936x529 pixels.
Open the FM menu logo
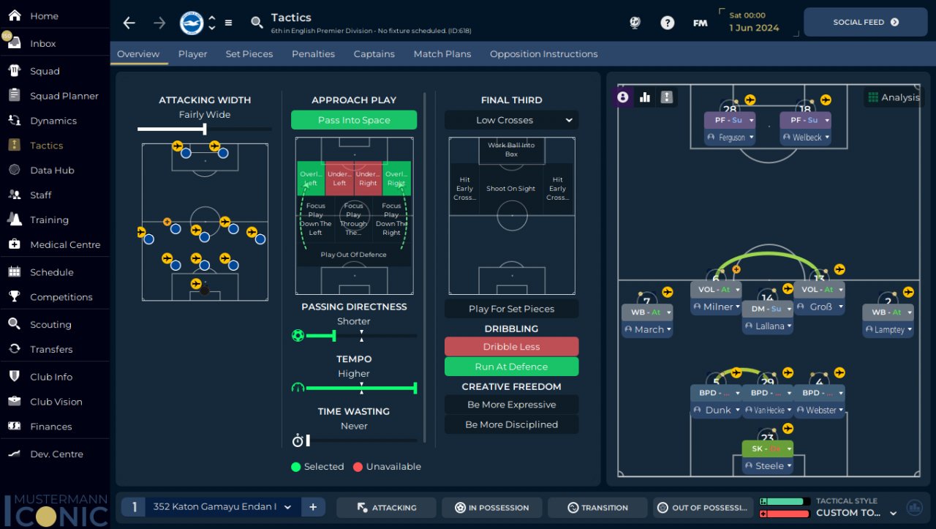click(x=700, y=23)
